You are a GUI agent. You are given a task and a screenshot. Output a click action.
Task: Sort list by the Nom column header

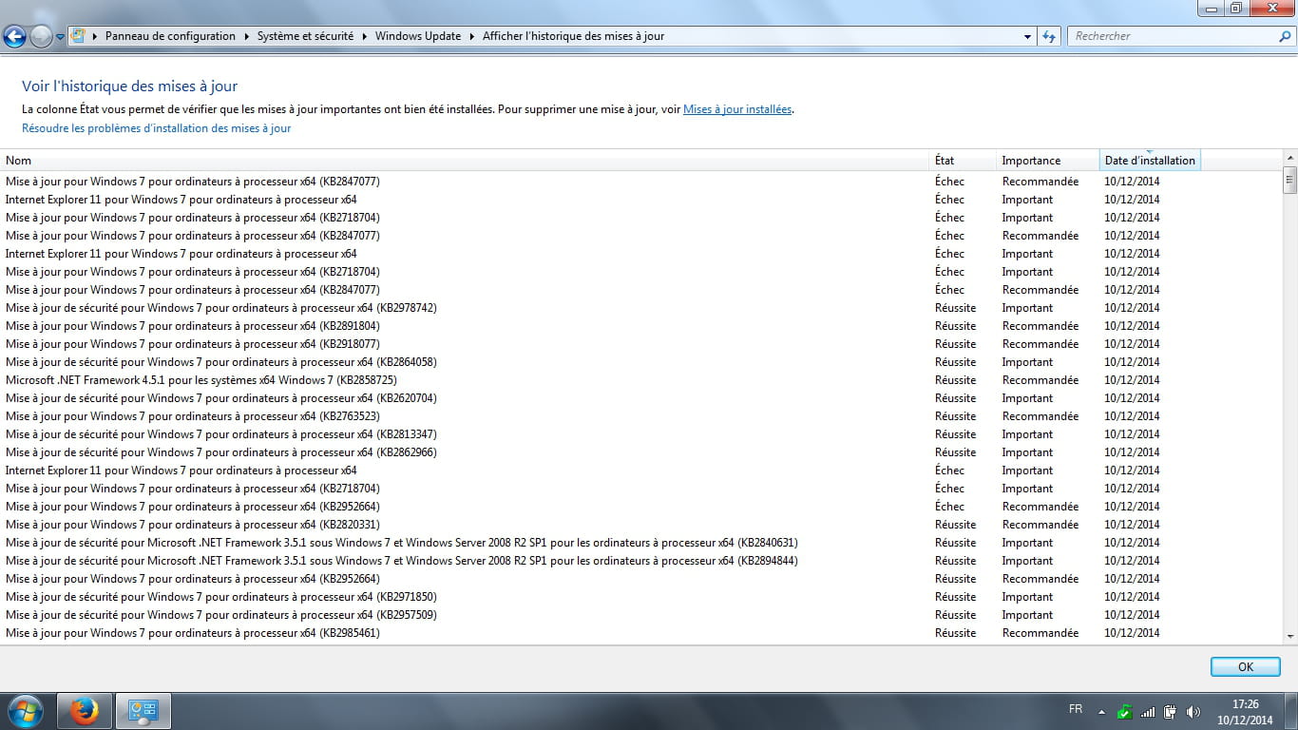click(465, 161)
